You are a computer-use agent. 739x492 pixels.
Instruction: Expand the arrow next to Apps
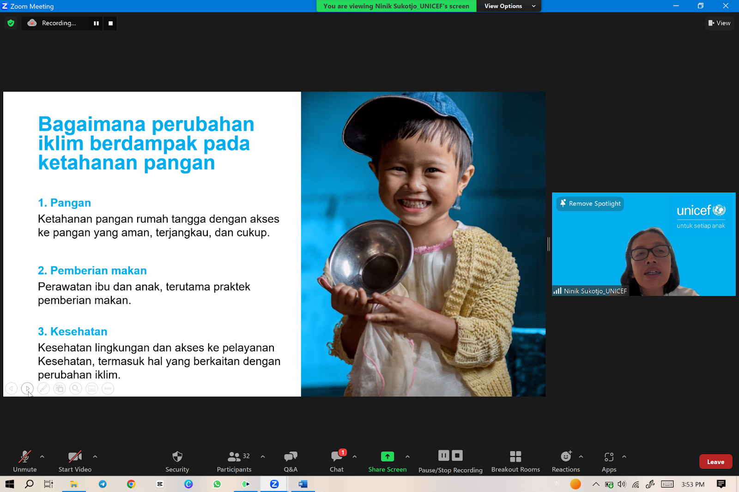point(624,456)
